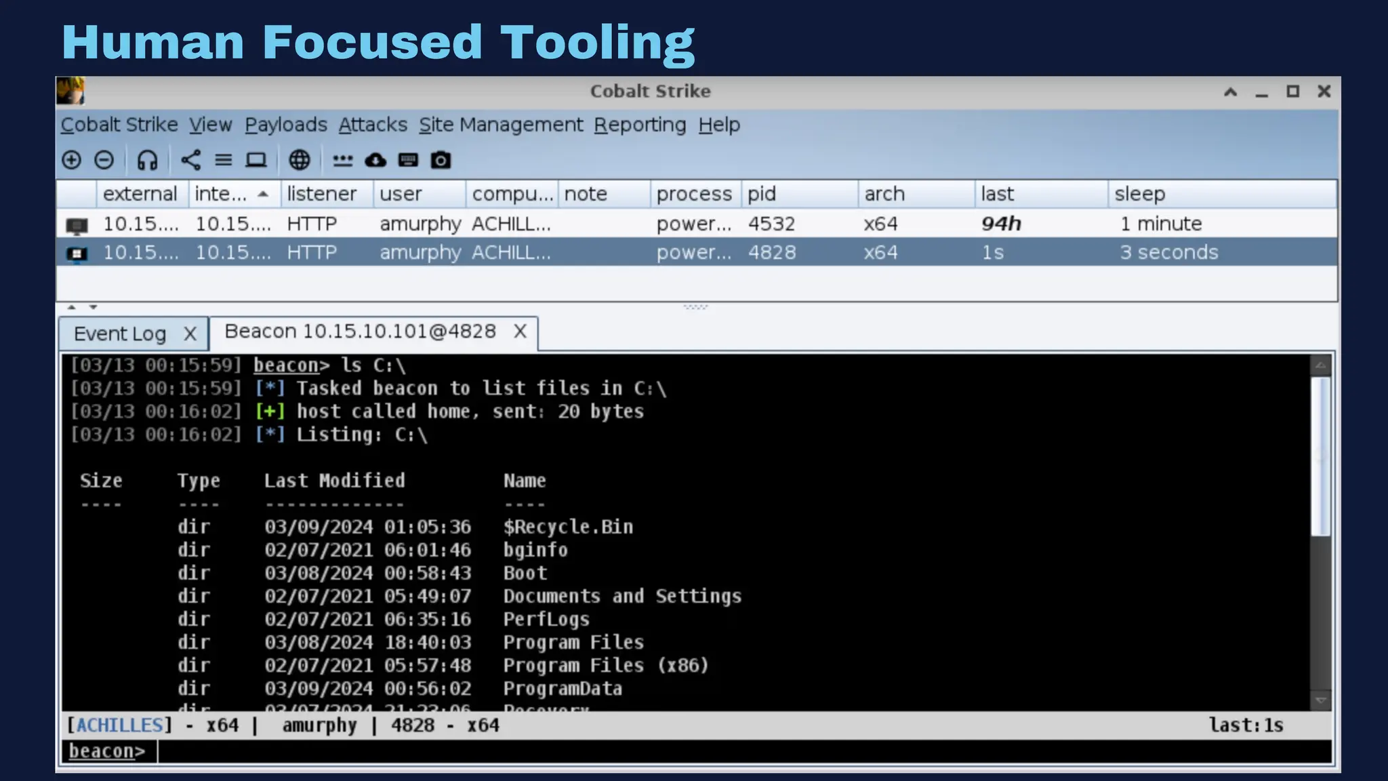This screenshot has width=1388, height=781.
Task: View downloaded files via the cloud icon
Action: tap(375, 160)
